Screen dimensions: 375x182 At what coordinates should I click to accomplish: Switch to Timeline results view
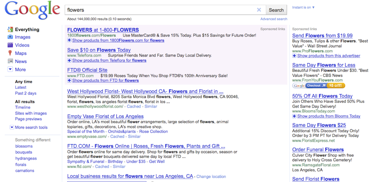pos(22,107)
